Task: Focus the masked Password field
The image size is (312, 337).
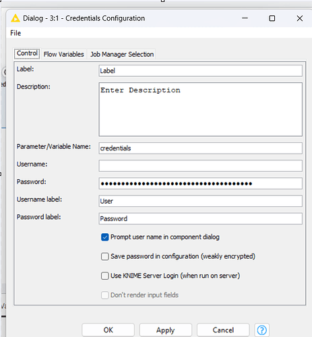Action: tap(201, 183)
